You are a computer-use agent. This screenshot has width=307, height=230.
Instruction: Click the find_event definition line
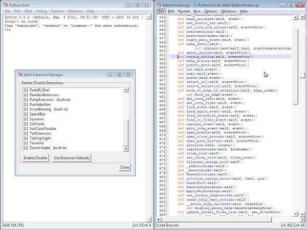pos(207,107)
